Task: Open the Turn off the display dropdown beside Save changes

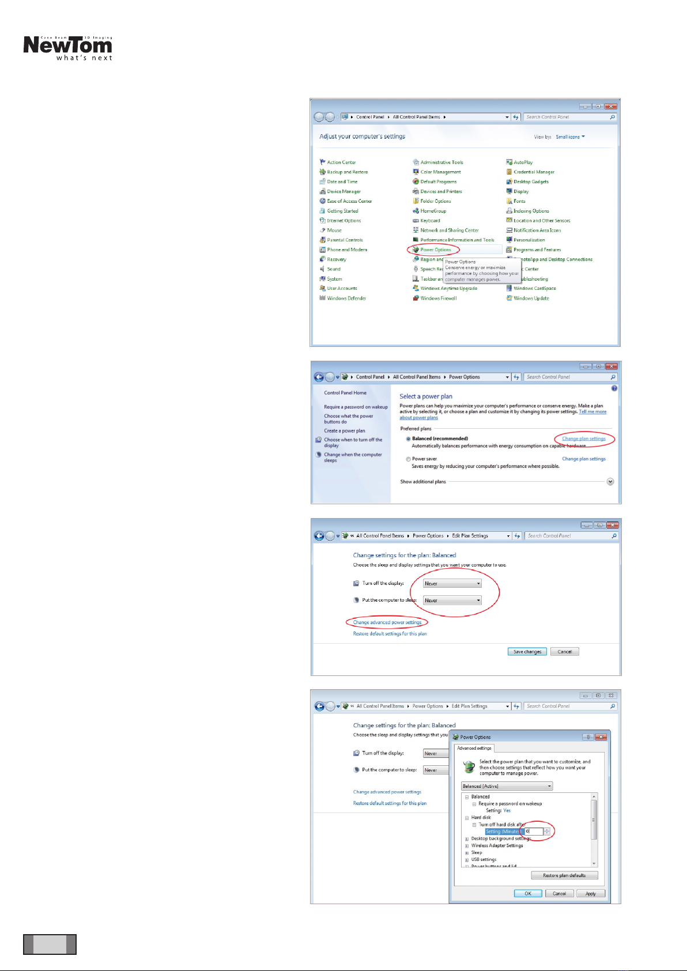Action: pyautogui.click(x=452, y=584)
